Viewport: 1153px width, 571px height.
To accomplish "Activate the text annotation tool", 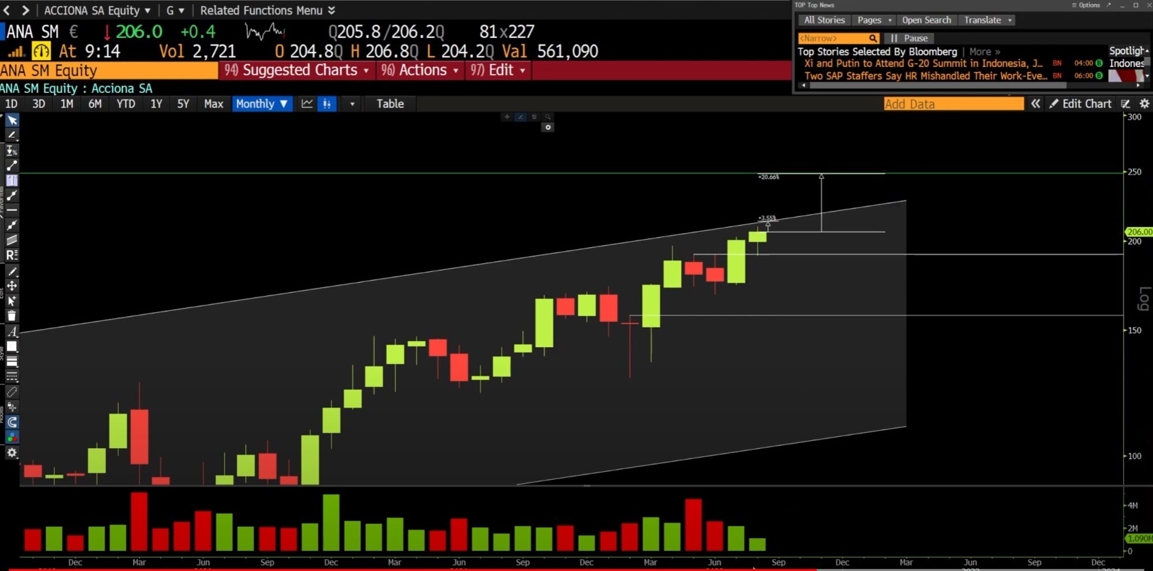I will click(12, 181).
